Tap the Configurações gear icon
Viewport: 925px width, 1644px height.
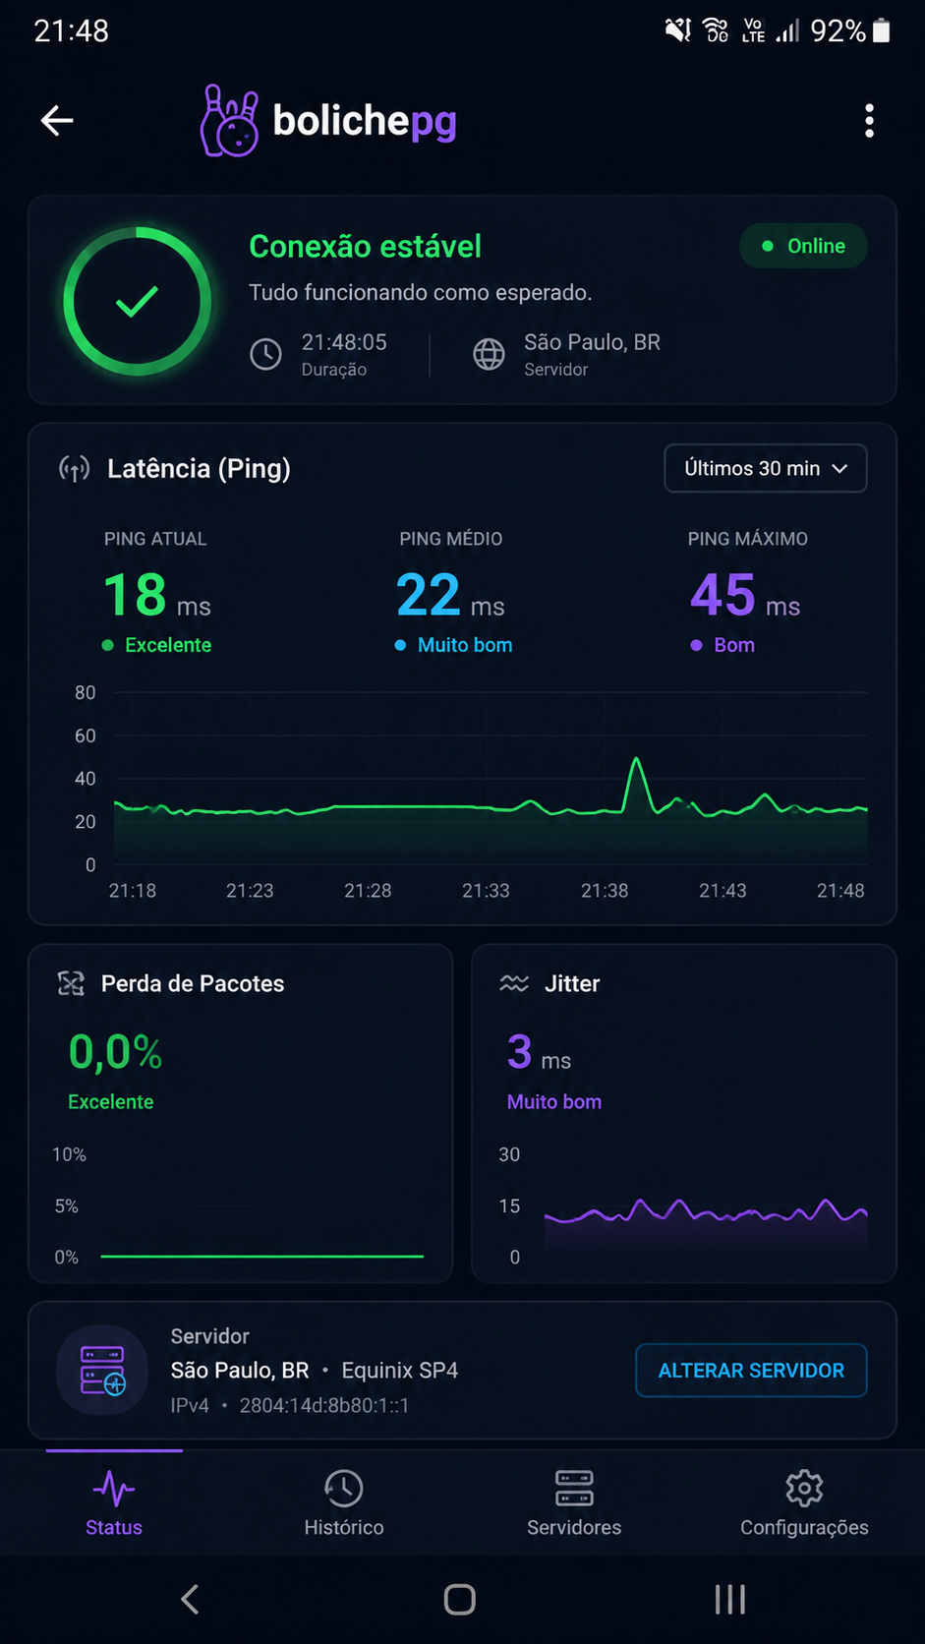click(x=804, y=1489)
